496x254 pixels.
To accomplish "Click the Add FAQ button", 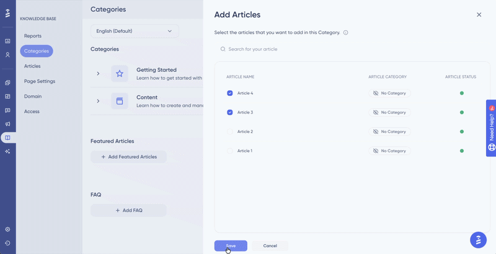I will [x=129, y=211].
